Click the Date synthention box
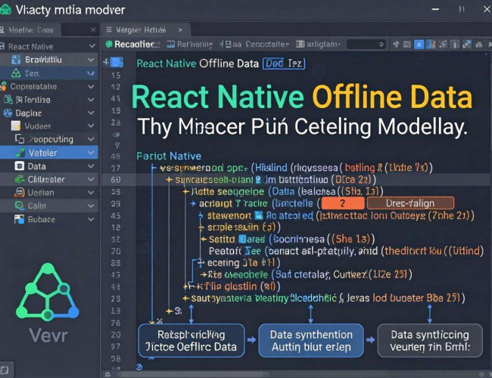The width and height of the screenshot is (492, 378). (x=310, y=341)
